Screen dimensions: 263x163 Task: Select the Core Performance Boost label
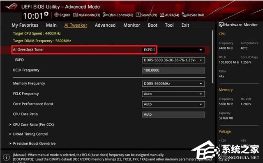click(33, 104)
